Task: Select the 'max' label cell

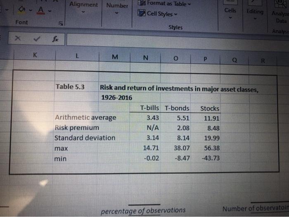Action: (x=61, y=148)
